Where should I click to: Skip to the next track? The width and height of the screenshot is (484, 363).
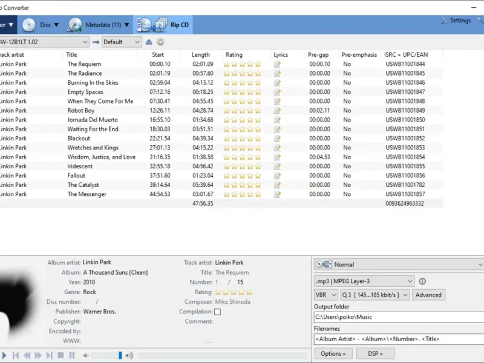[49, 356]
